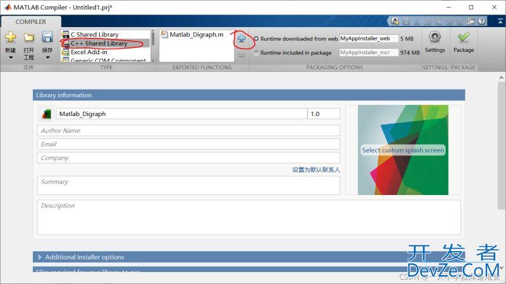This screenshot has width=506, height=284.
Task: Click the 保存 floppy disk icon
Action: pos(47,37)
